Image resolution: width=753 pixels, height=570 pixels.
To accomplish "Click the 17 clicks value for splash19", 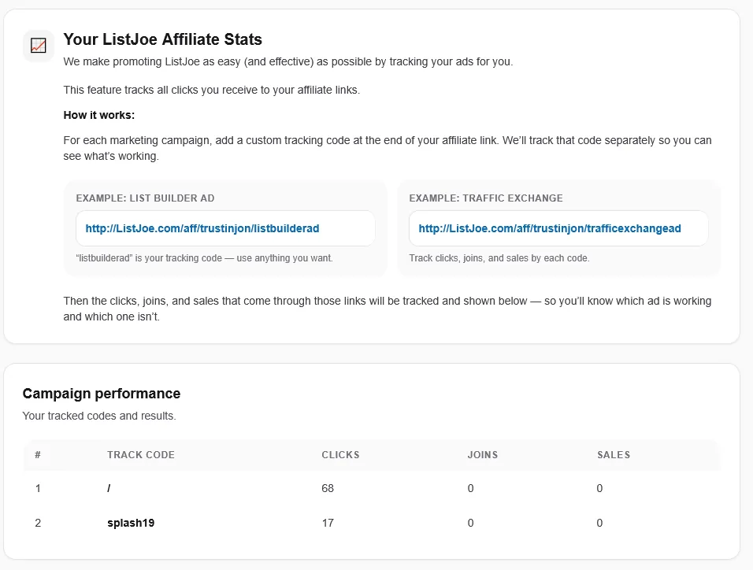I will [x=328, y=523].
